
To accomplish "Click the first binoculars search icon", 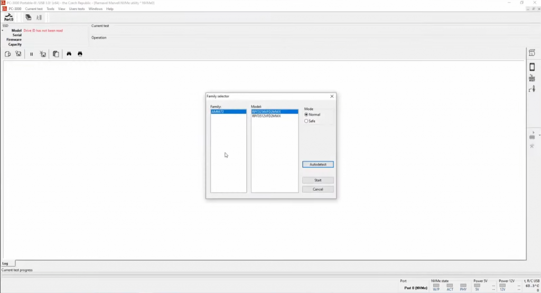I will click(x=69, y=54).
